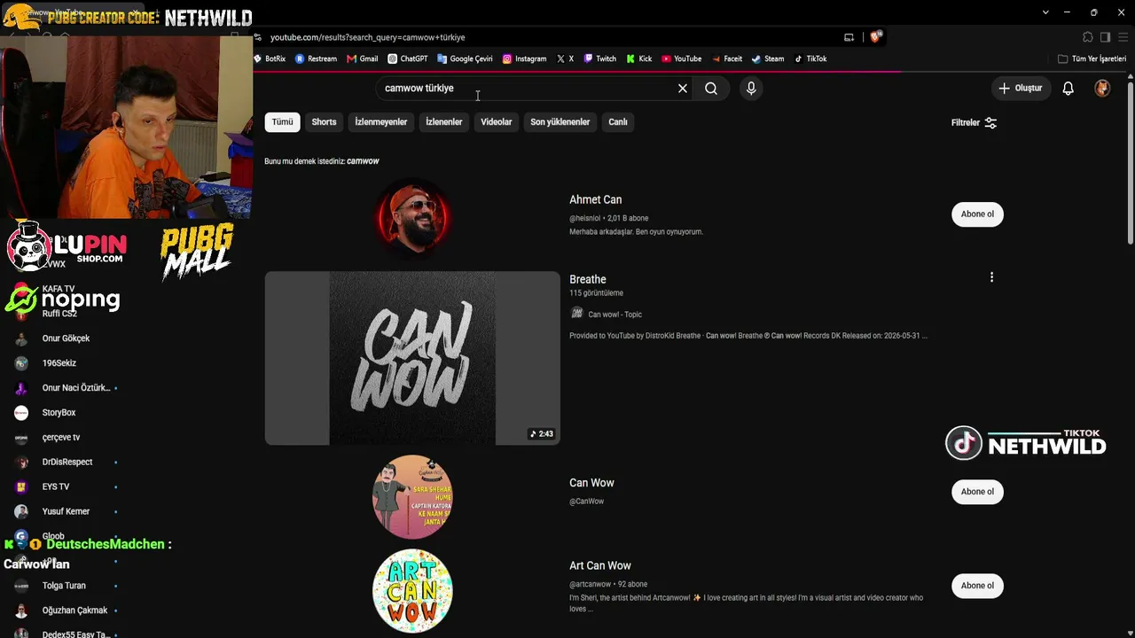The width and height of the screenshot is (1135, 638).
Task: Open Tolga Turan in subscriptions sidebar
Action: tap(64, 586)
